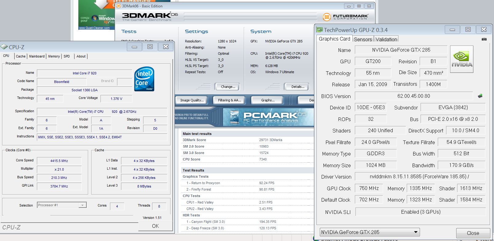Switch to the Validation tab in GPU-Z
Viewport: 494px width, 241px height.
click(x=386, y=39)
